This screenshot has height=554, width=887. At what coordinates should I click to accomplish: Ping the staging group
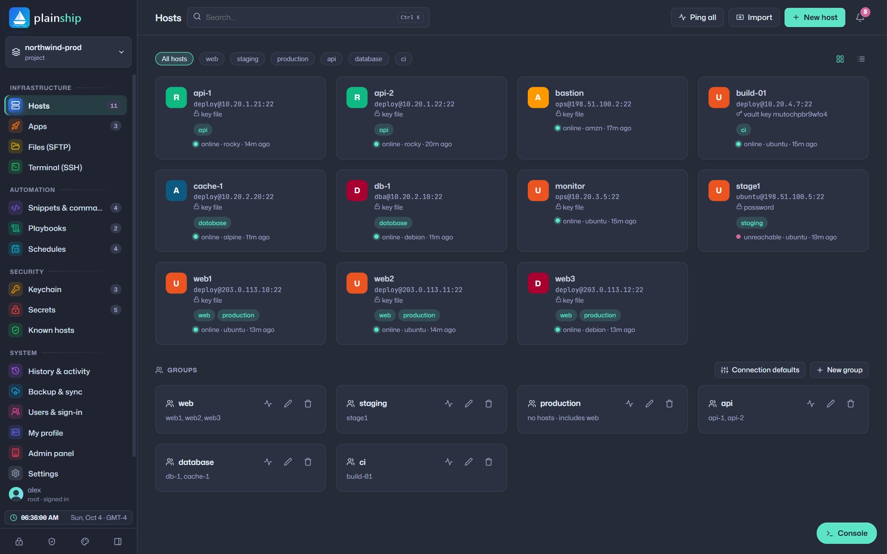click(449, 404)
